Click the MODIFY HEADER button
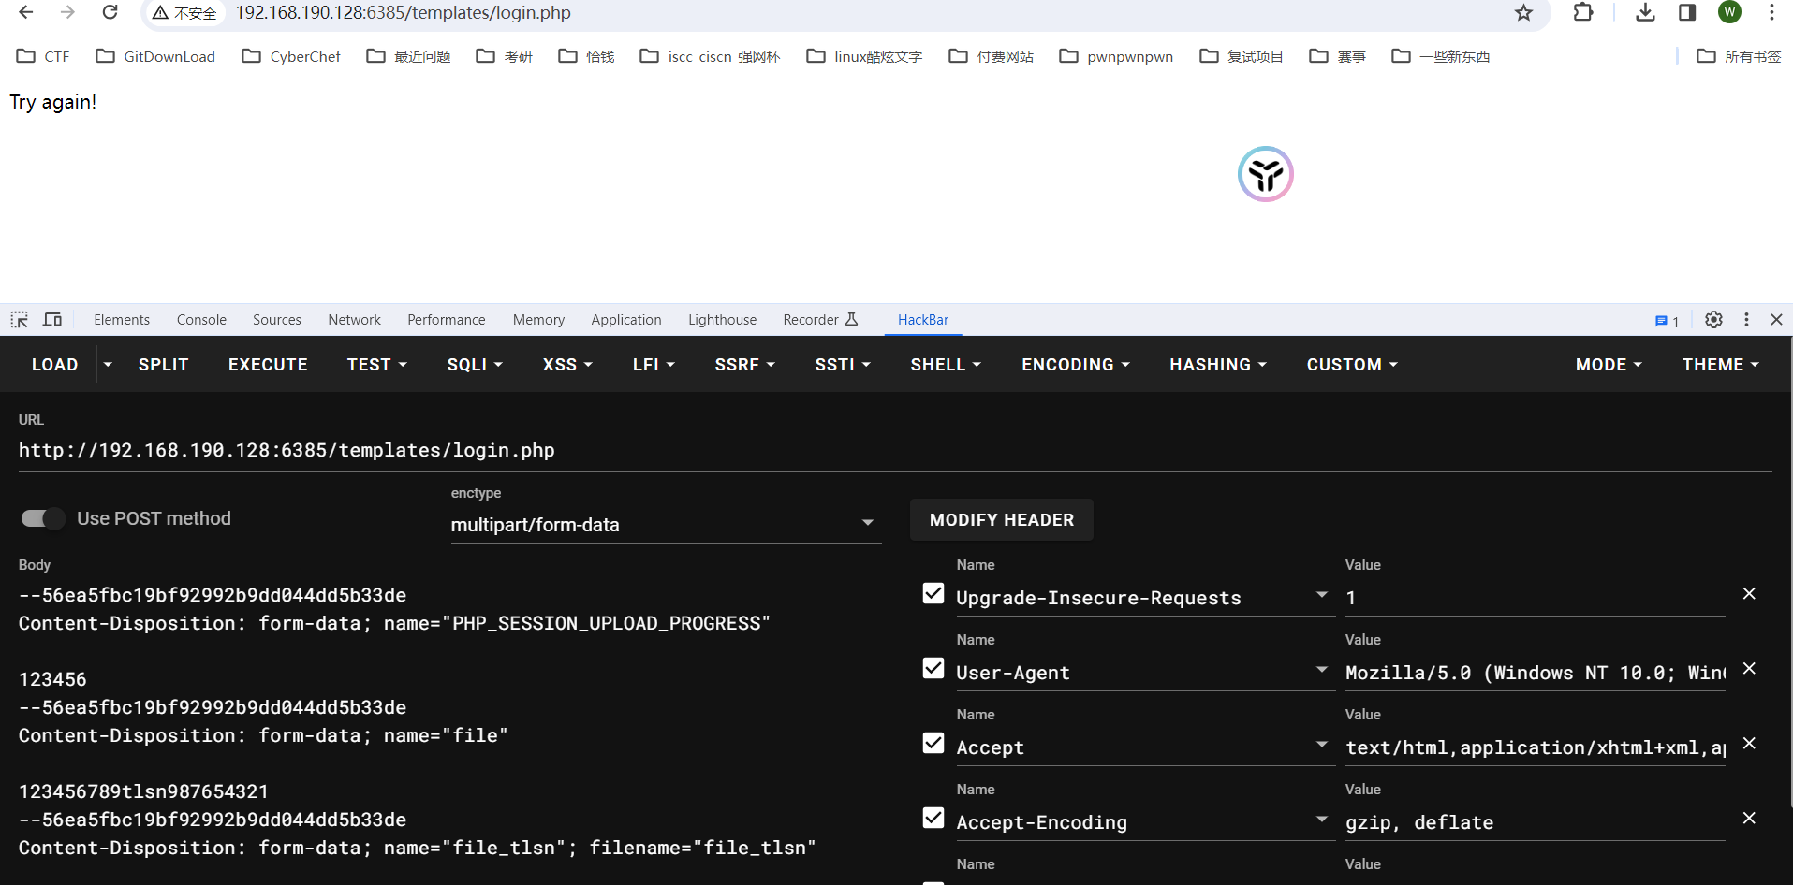The image size is (1793, 885). 1002,520
